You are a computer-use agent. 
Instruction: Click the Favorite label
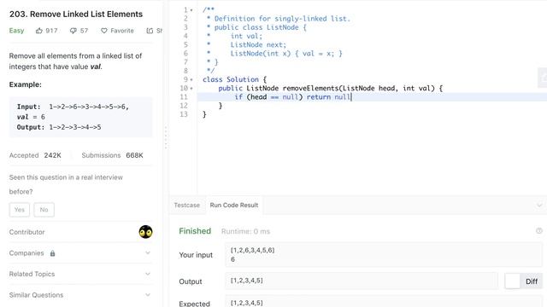(122, 31)
